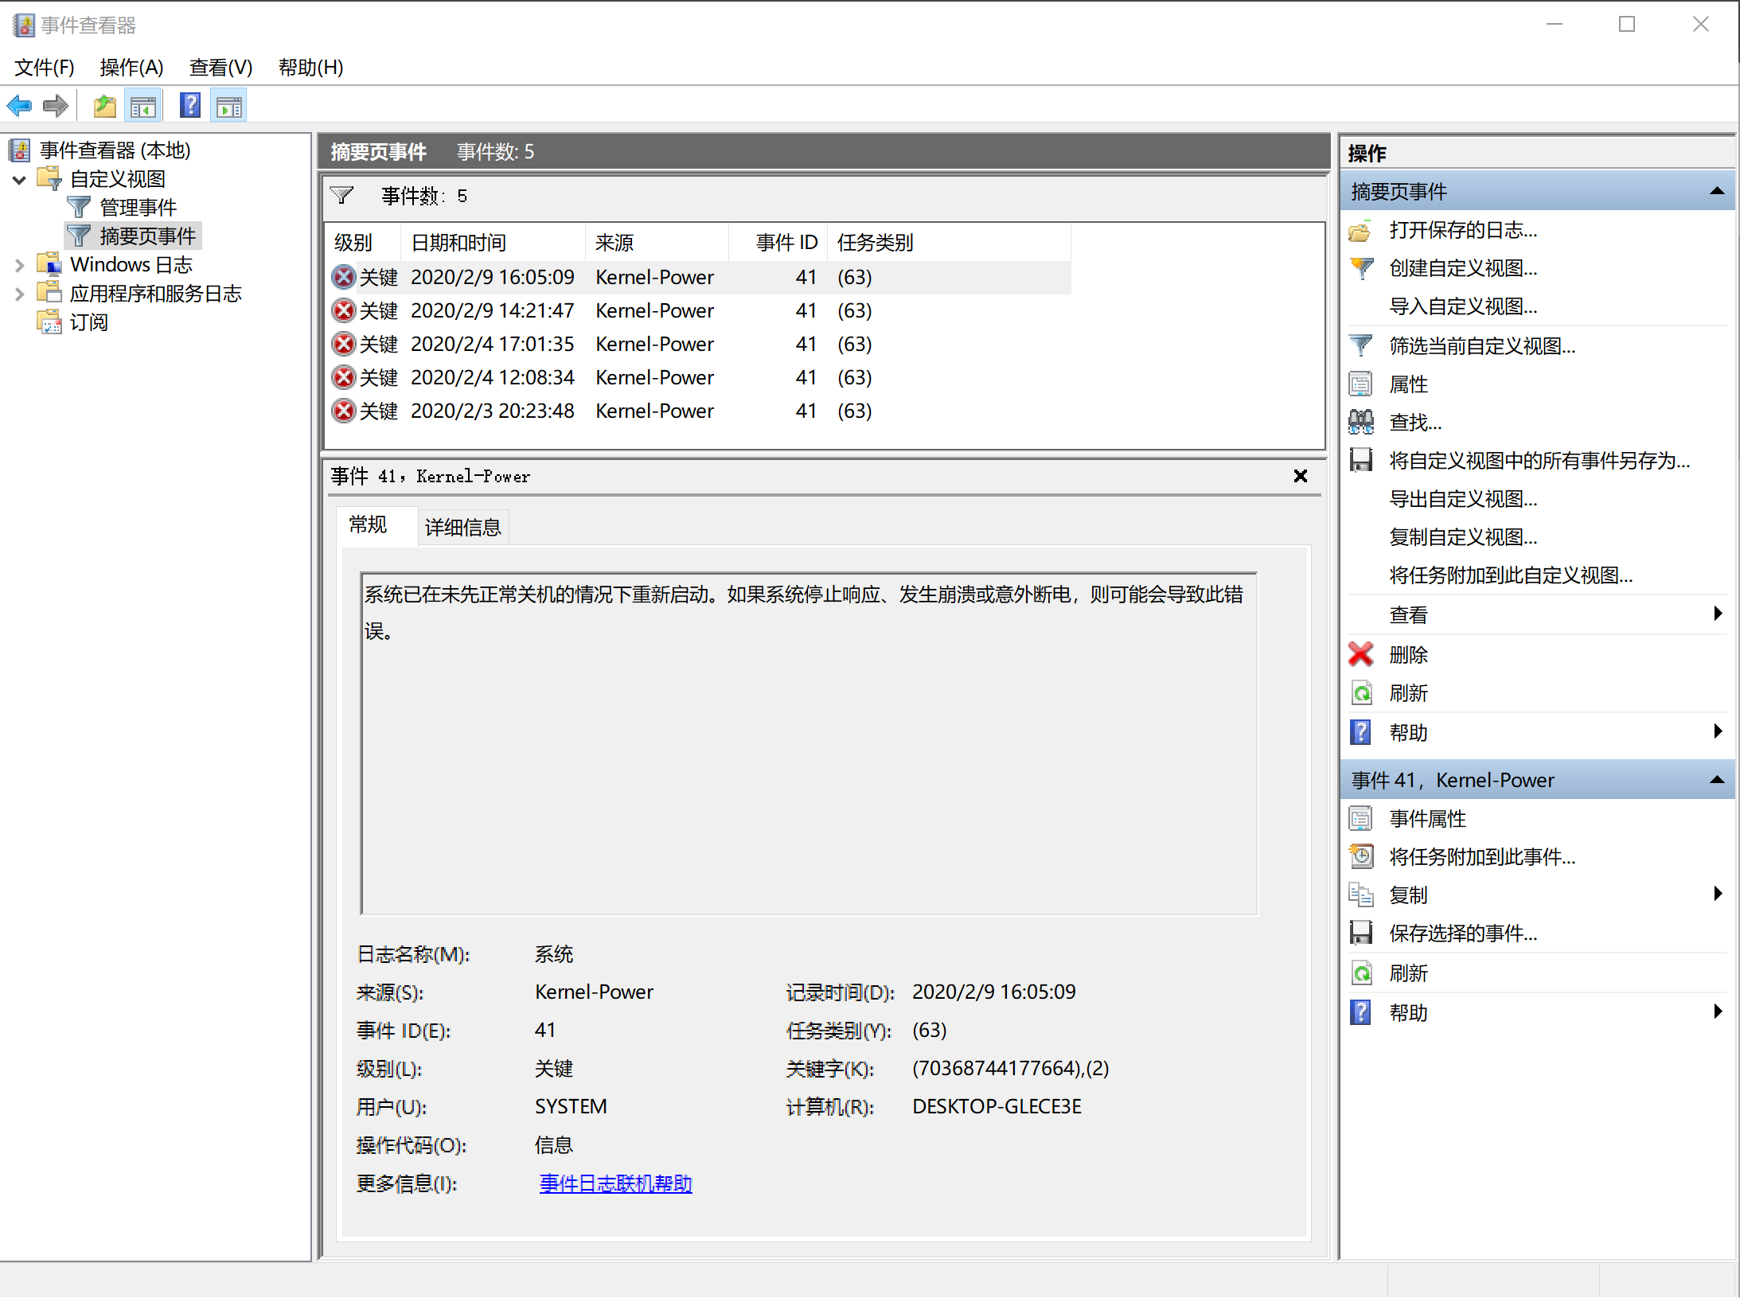1740x1298 pixels.
Task: Click the 打开保存的日志 folder icon
Action: [1360, 231]
